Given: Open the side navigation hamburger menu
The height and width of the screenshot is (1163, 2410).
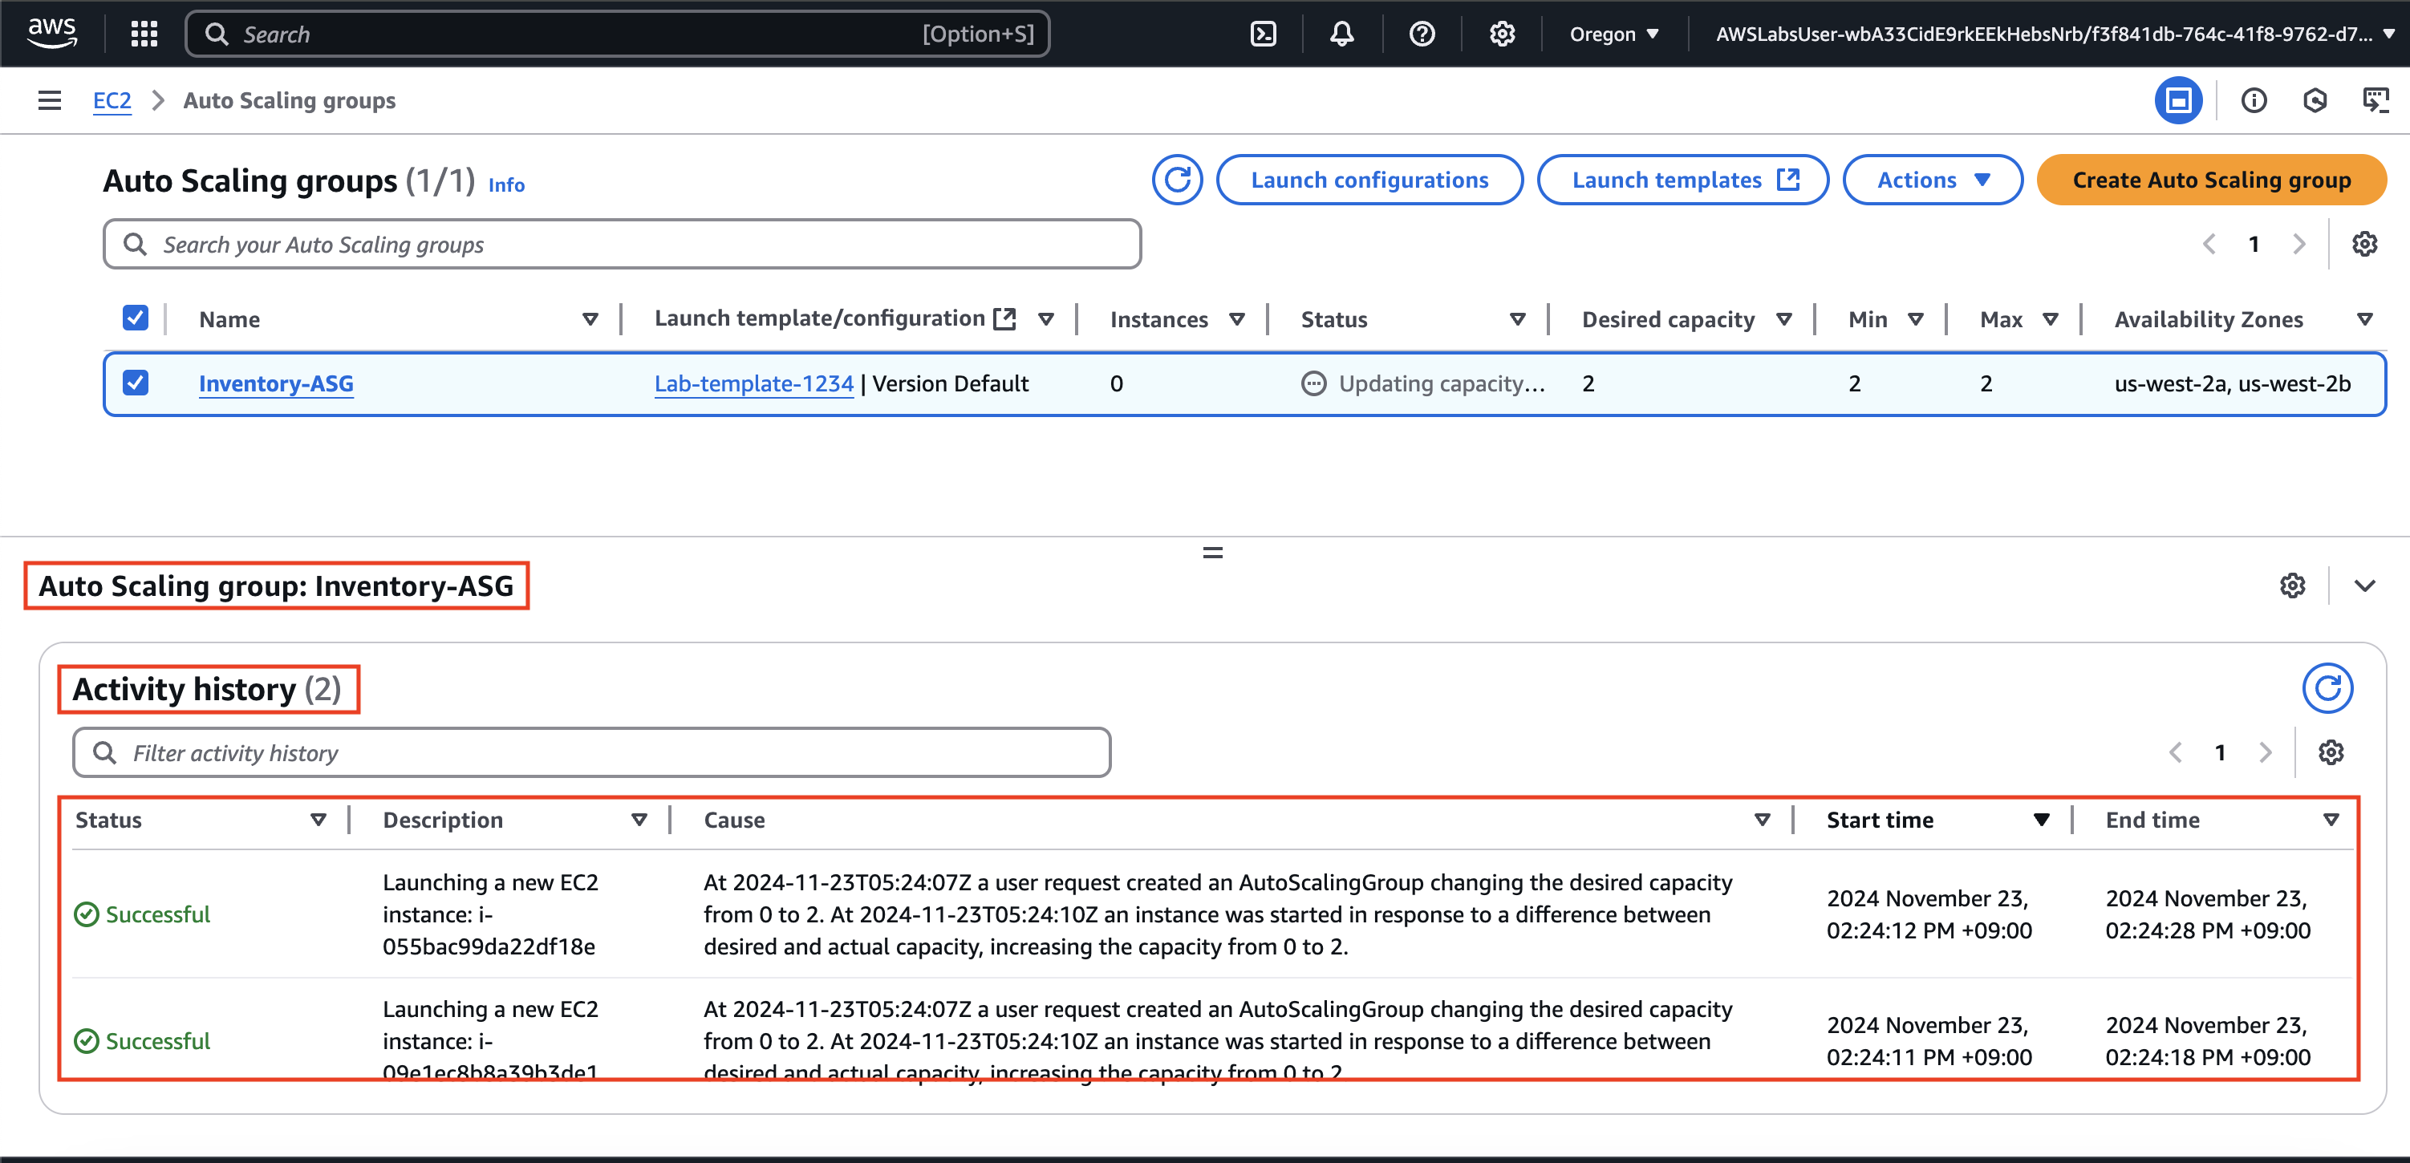Looking at the screenshot, I should click(50, 100).
